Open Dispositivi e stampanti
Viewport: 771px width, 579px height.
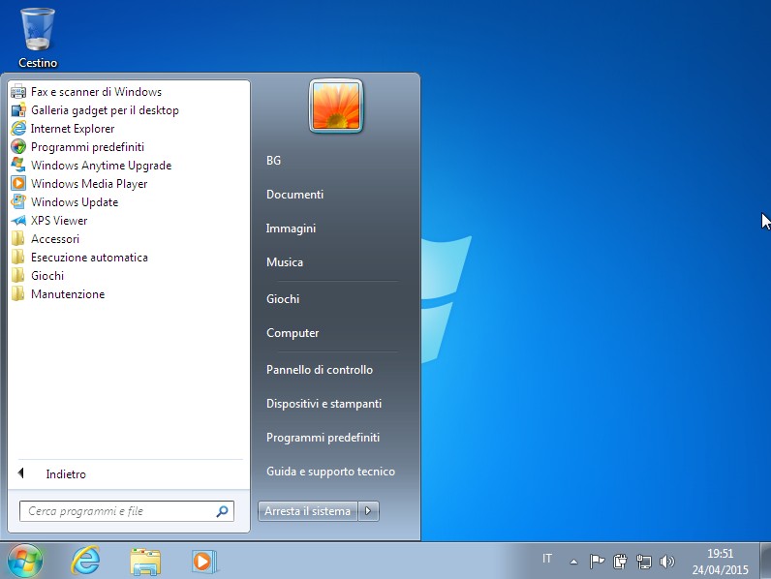pyautogui.click(x=324, y=404)
